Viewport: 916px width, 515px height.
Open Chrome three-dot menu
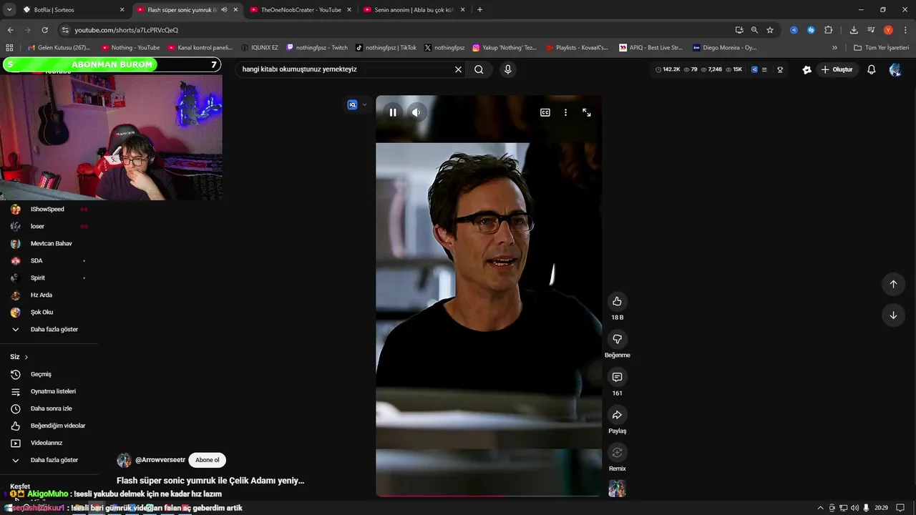click(x=905, y=30)
